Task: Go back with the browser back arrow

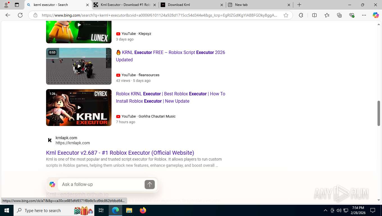Action: click(x=8, y=15)
